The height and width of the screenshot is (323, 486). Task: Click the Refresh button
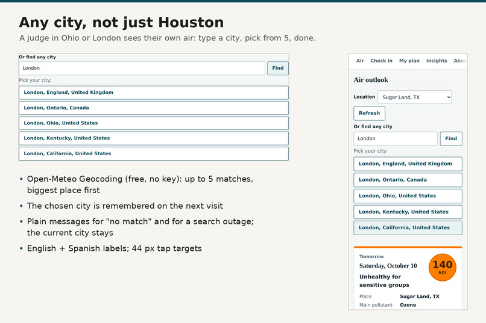pos(369,113)
